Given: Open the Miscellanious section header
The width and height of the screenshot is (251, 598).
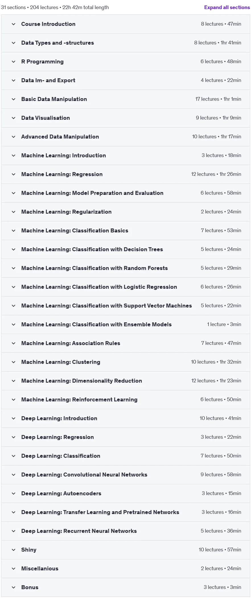Looking at the screenshot, I should 126,569.
